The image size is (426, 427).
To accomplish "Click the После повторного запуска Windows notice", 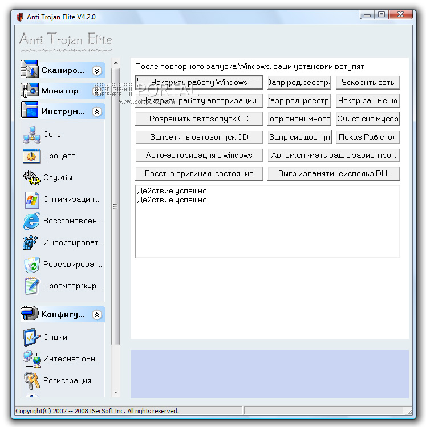I will (x=249, y=67).
